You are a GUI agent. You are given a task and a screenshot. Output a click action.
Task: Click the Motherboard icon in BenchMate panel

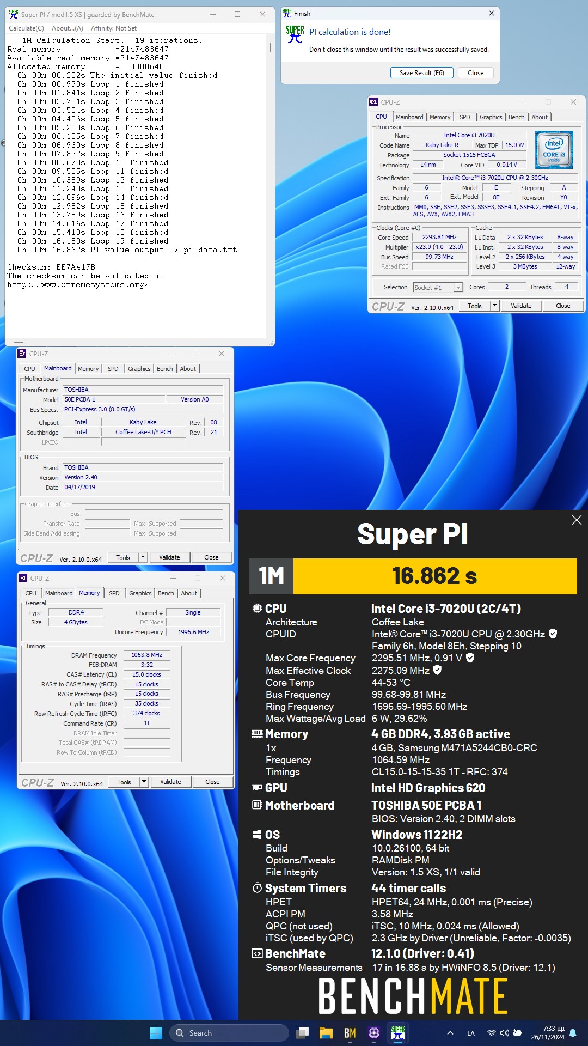pyautogui.click(x=257, y=805)
